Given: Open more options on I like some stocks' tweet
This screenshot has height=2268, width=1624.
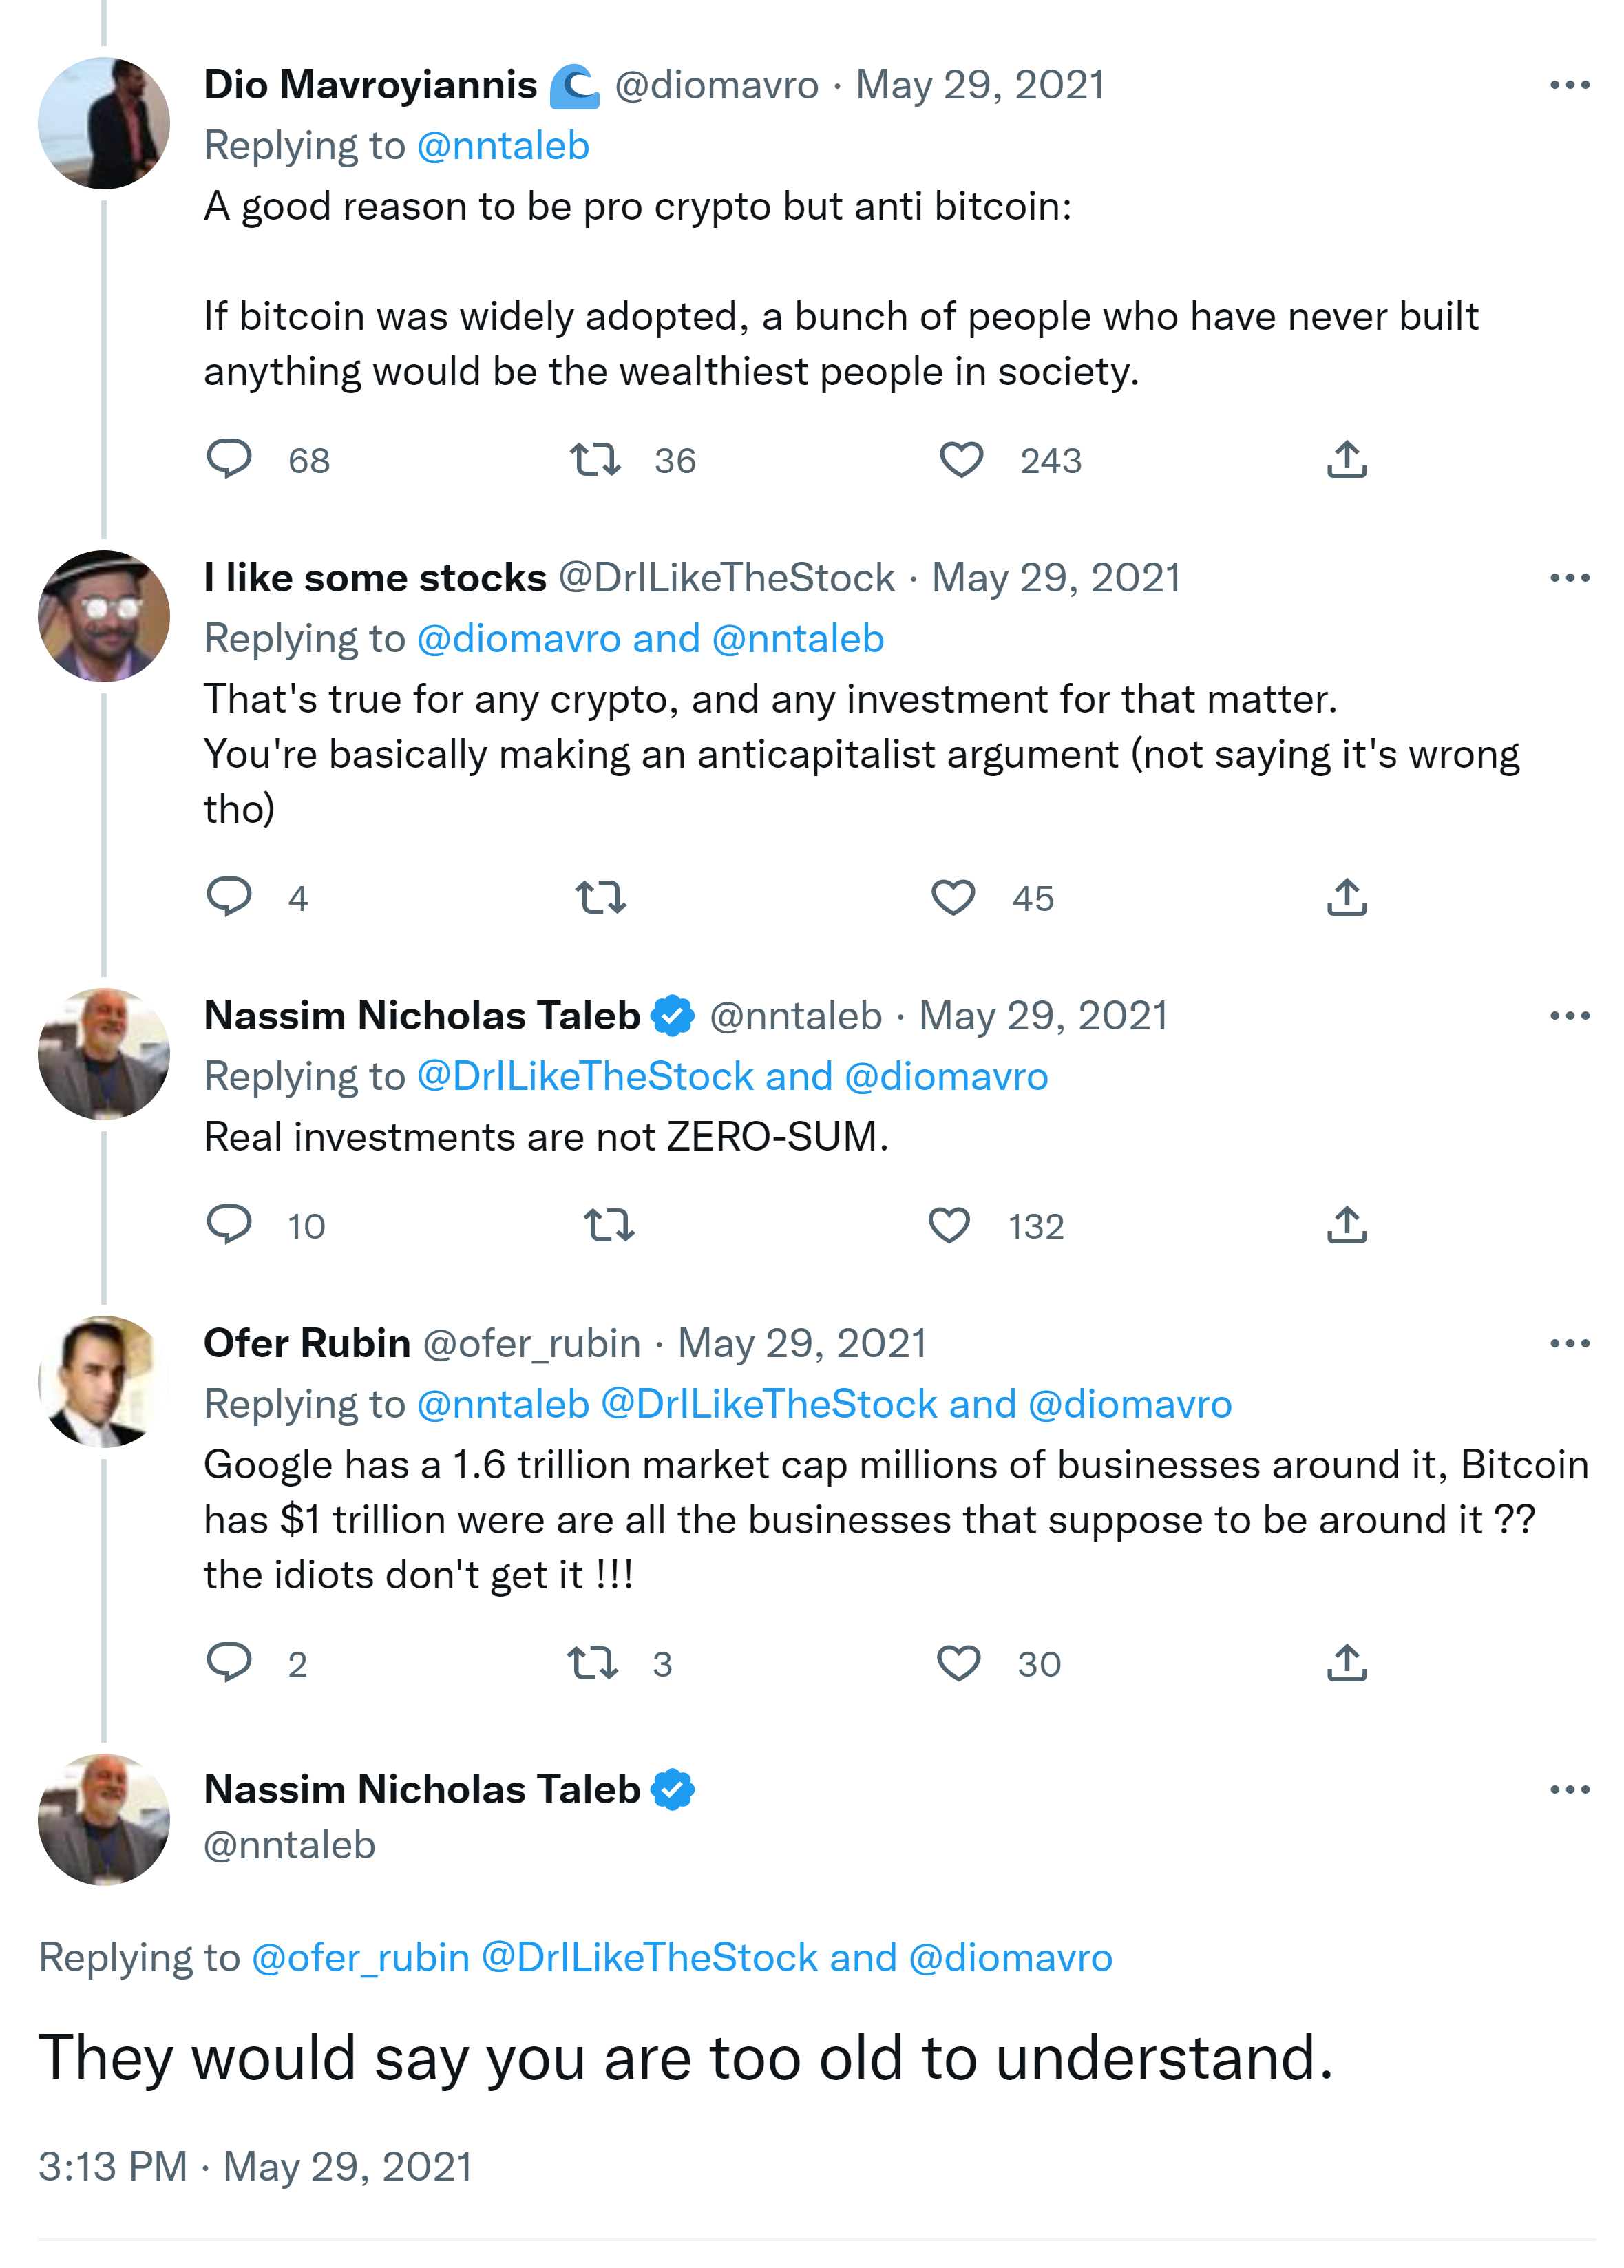Looking at the screenshot, I should 1569,578.
